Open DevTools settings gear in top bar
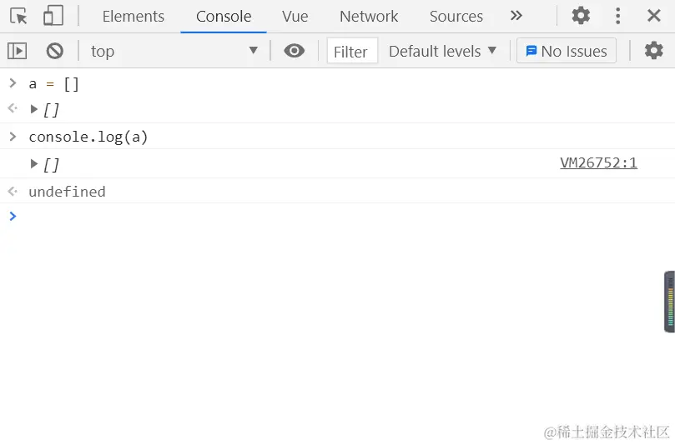The width and height of the screenshot is (675, 445). click(581, 16)
